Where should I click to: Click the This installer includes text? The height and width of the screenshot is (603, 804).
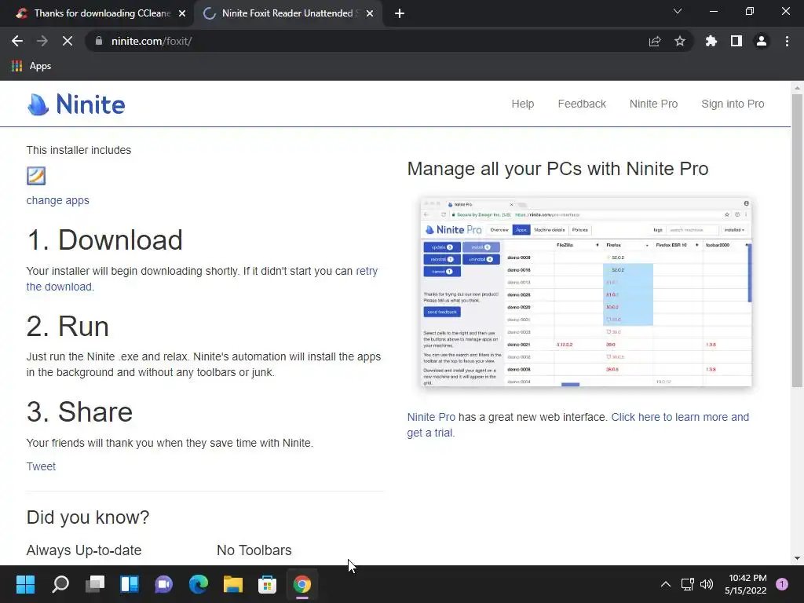pyautogui.click(x=79, y=150)
